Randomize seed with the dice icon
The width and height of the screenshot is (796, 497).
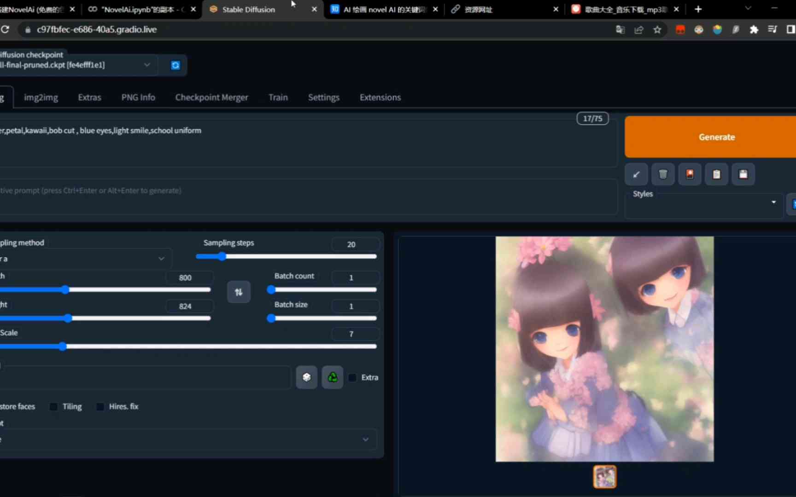(306, 378)
